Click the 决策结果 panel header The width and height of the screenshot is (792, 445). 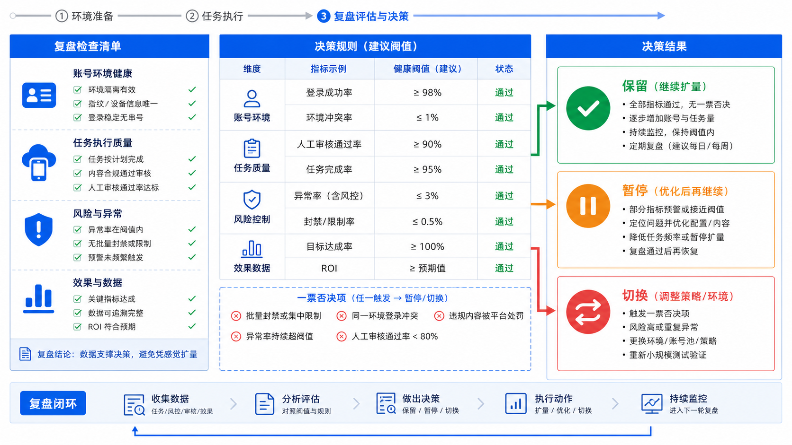pyautogui.click(x=664, y=46)
